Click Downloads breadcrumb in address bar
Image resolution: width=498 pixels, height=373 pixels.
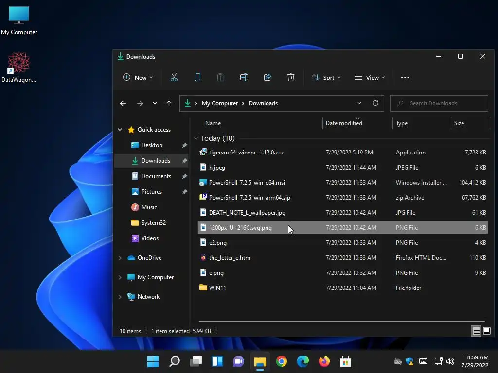coord(263,103)
